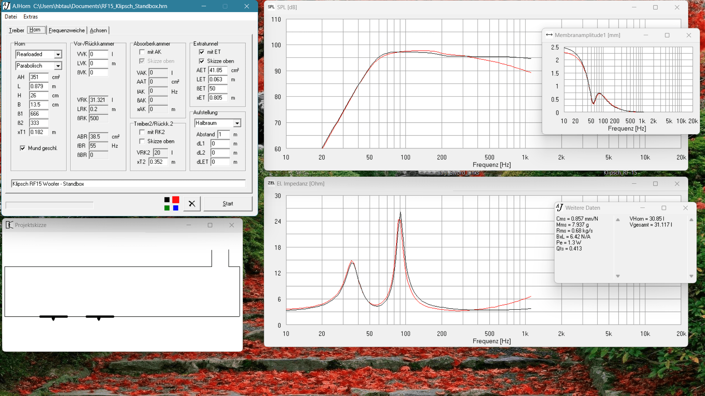The width and height of the screenshot is (705, 396).
Task: Close the El. Impedanz window
Action: coord(677,183)
